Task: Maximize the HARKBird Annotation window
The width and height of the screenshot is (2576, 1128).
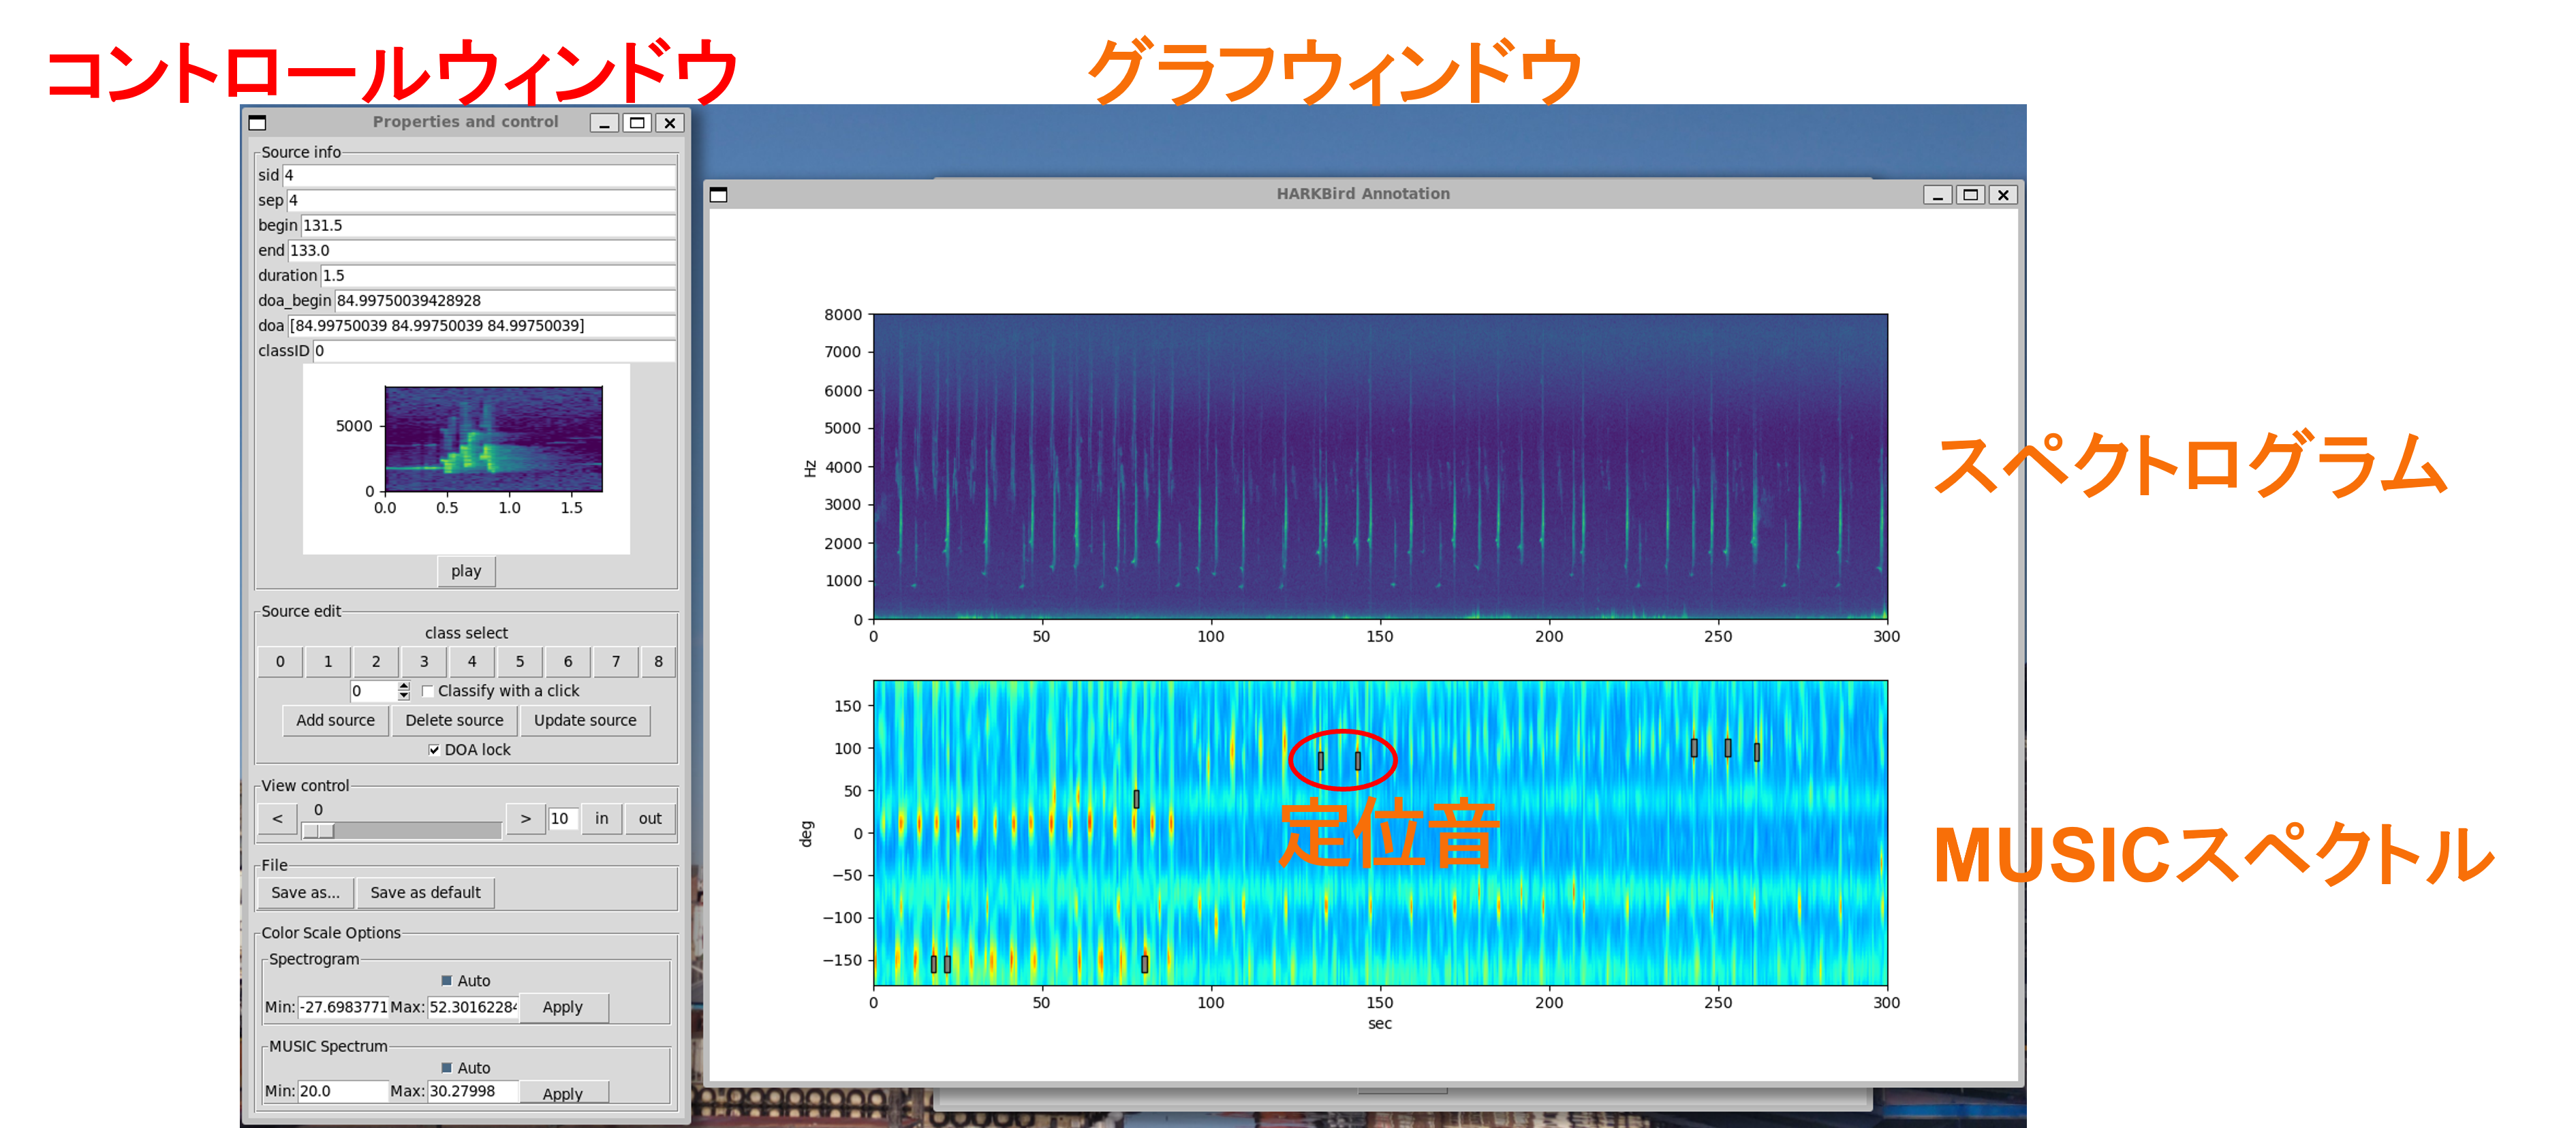Action: [1970, 195]
